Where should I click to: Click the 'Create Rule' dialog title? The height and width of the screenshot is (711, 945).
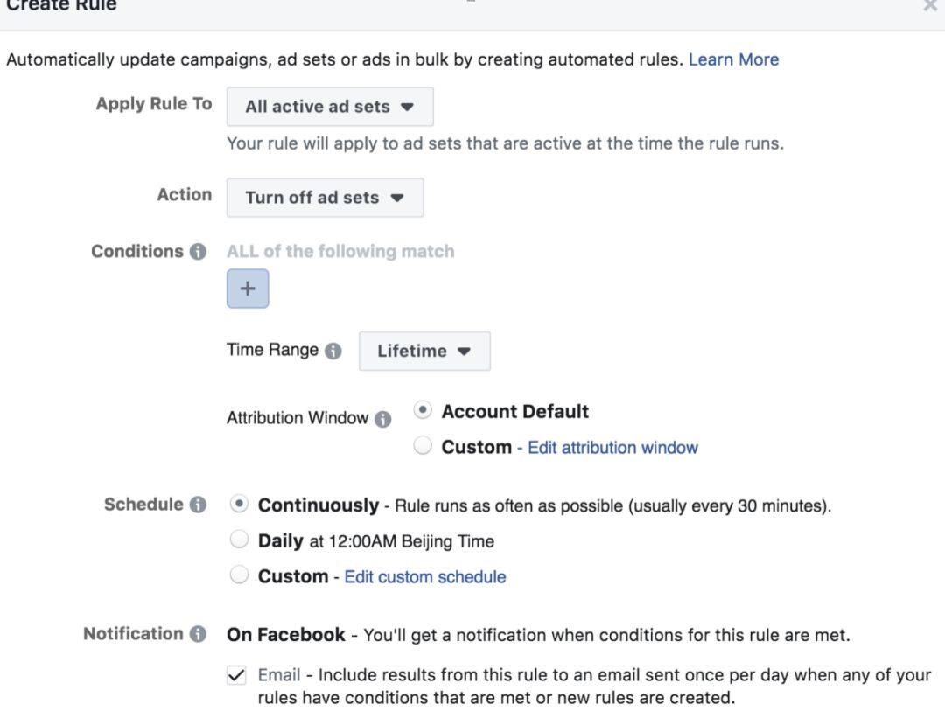(x=61, y=5)
